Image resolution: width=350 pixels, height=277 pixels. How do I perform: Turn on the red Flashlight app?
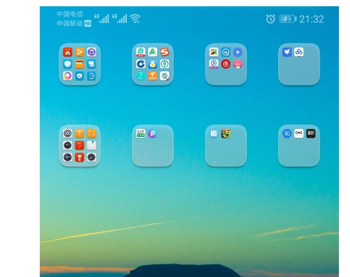coord(80,157)
